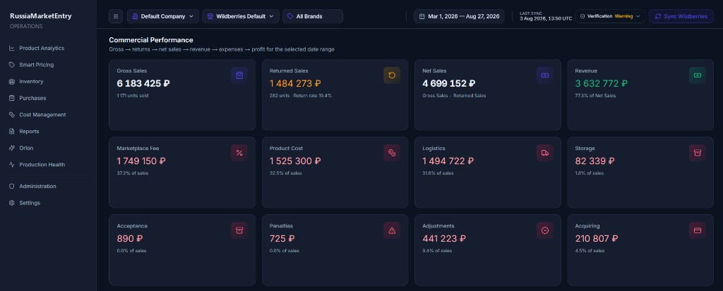Open the Mar 1 – Aug 27 date range picker
Viewport: 723px width, 291px height.
point(459,16)
